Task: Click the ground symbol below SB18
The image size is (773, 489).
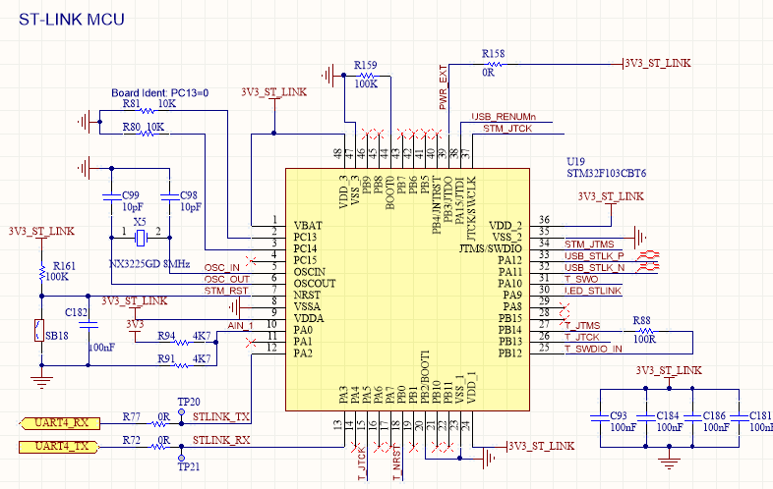Action: (x=42, y=381)
